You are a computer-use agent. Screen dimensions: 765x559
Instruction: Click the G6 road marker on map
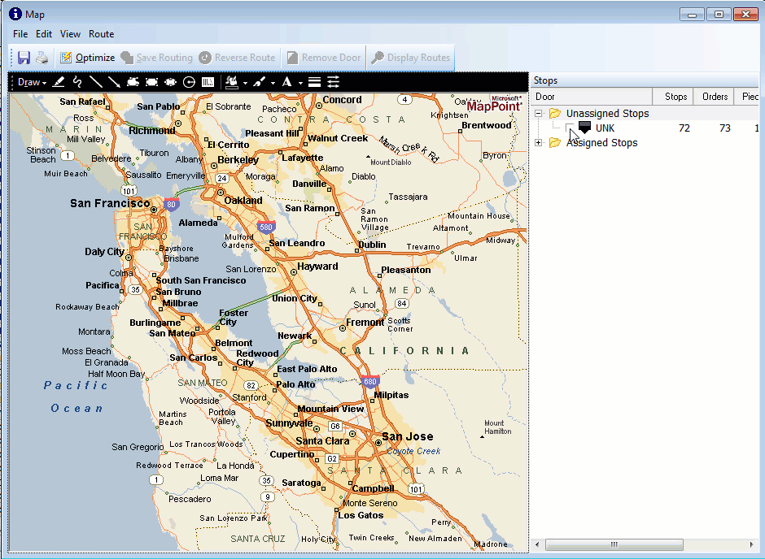pos(335,426)
